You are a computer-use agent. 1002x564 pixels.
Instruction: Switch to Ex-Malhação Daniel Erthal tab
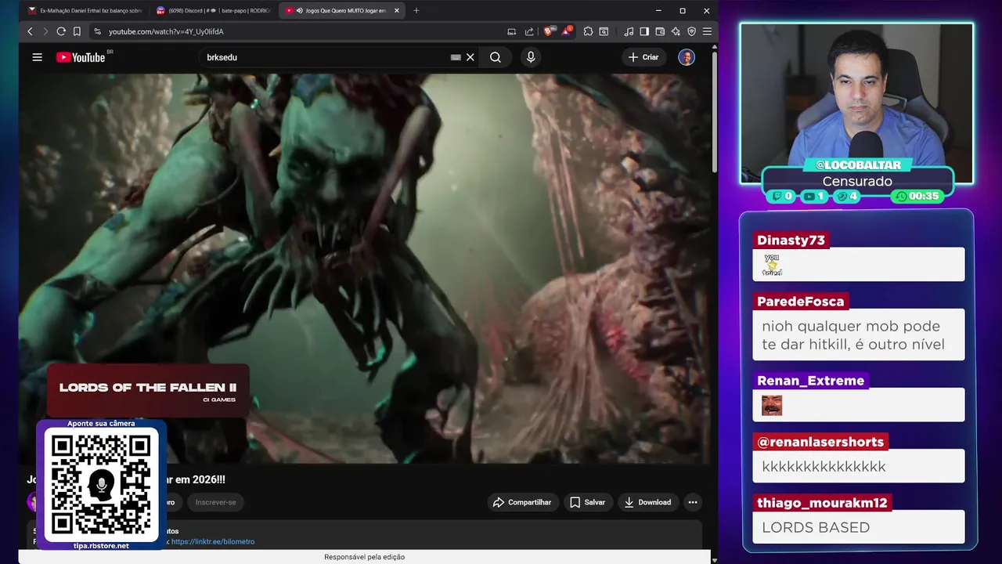point(84,10)
